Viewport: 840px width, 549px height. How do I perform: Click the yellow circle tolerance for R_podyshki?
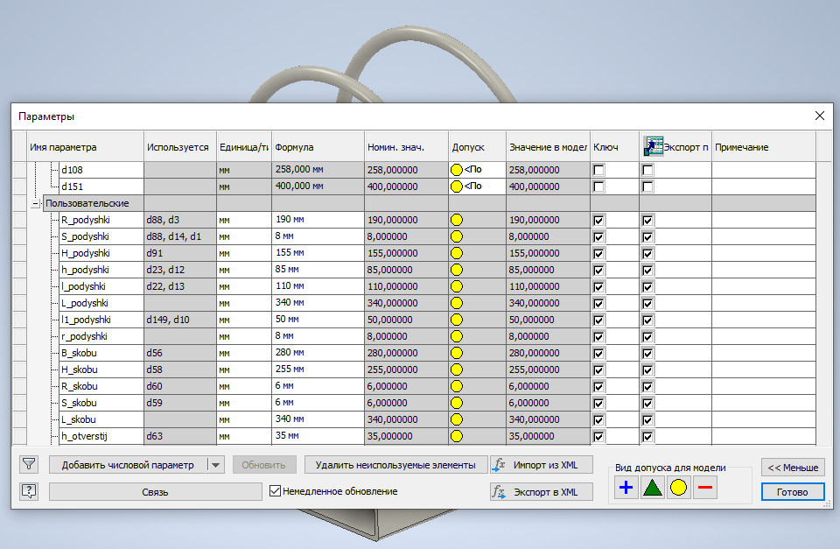point(456,221)
